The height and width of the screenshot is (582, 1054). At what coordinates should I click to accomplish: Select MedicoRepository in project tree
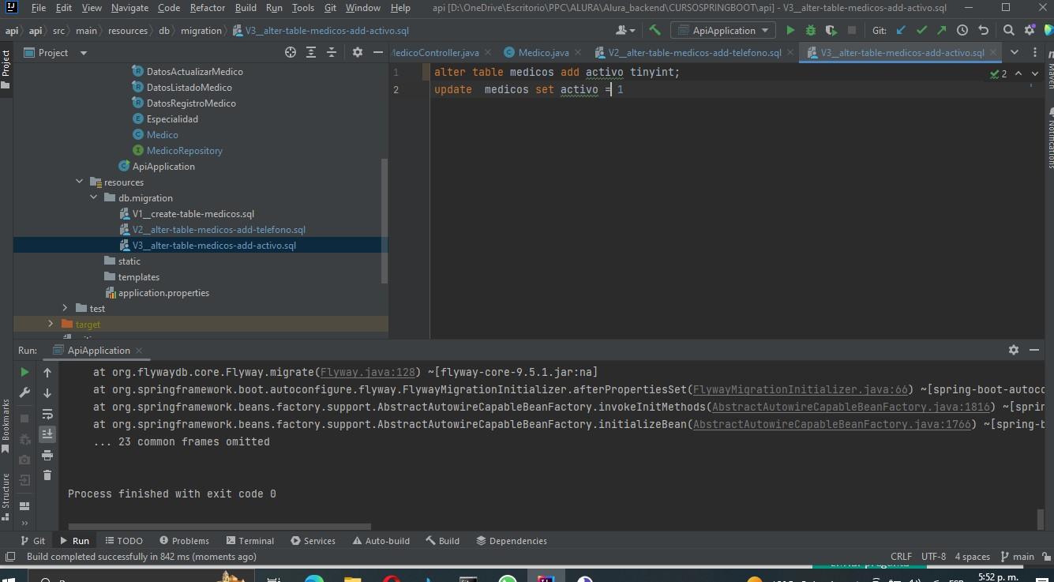pos(185,150)
